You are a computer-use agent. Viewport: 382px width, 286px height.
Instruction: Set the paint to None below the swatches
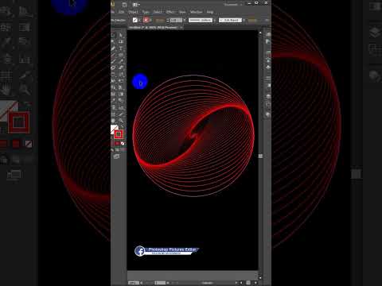coord(123,144)
